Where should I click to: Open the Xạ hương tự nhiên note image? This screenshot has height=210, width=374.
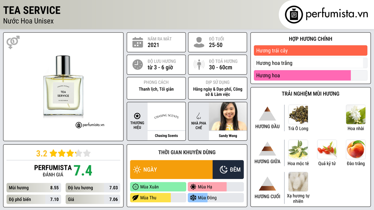click(298, 182)
